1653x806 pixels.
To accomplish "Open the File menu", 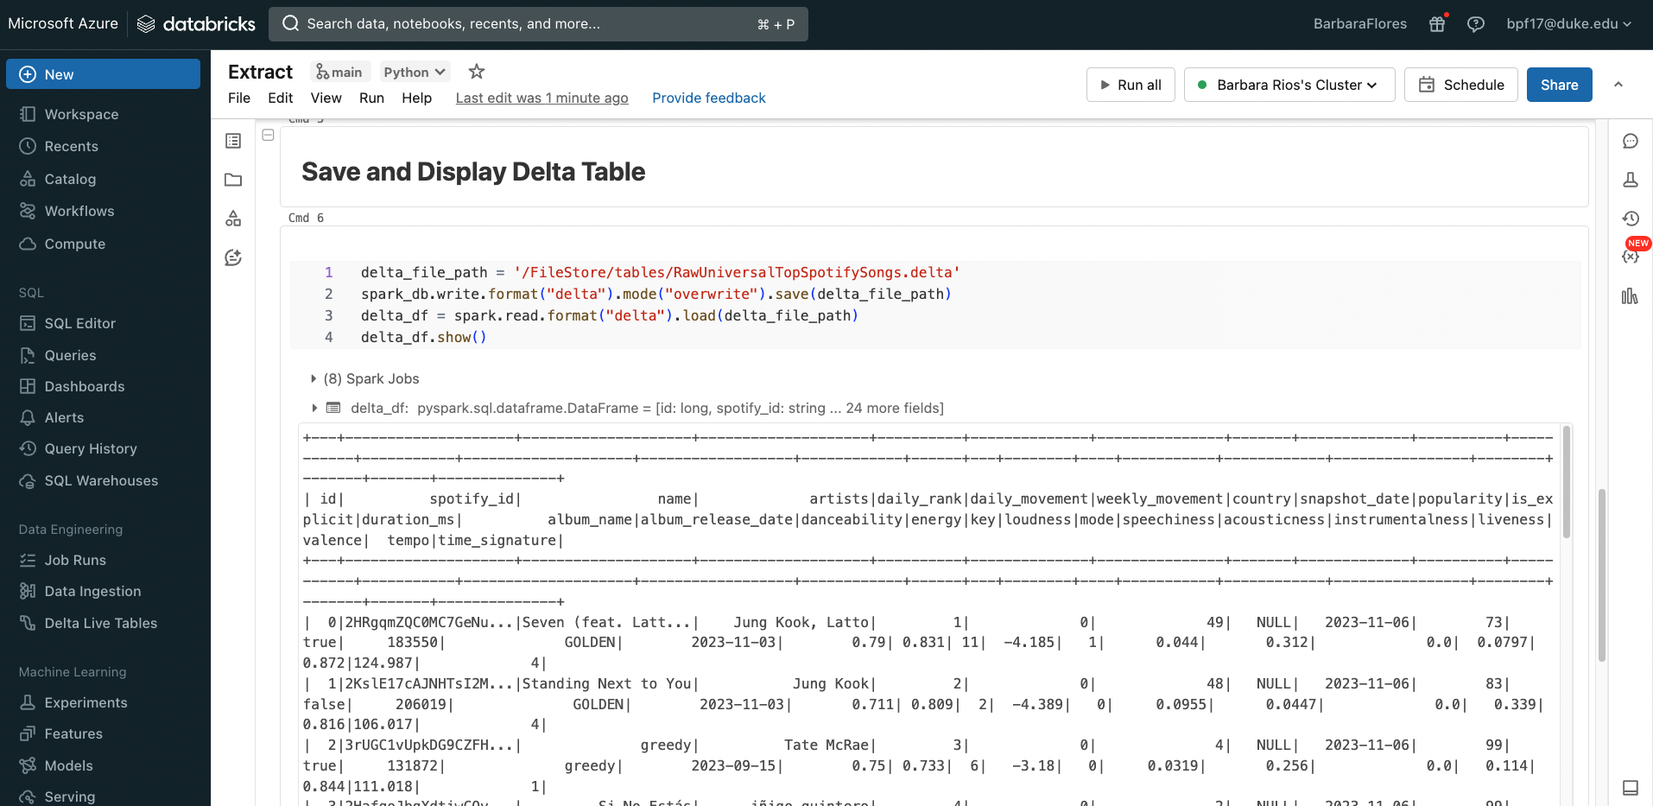I will (x=239, y=98).
